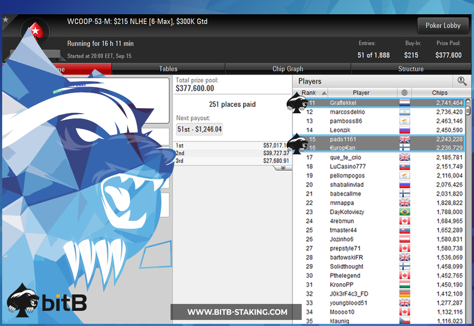Select player row KronoPP
This screenshot has width=474, height=326.
coord(379,284)
